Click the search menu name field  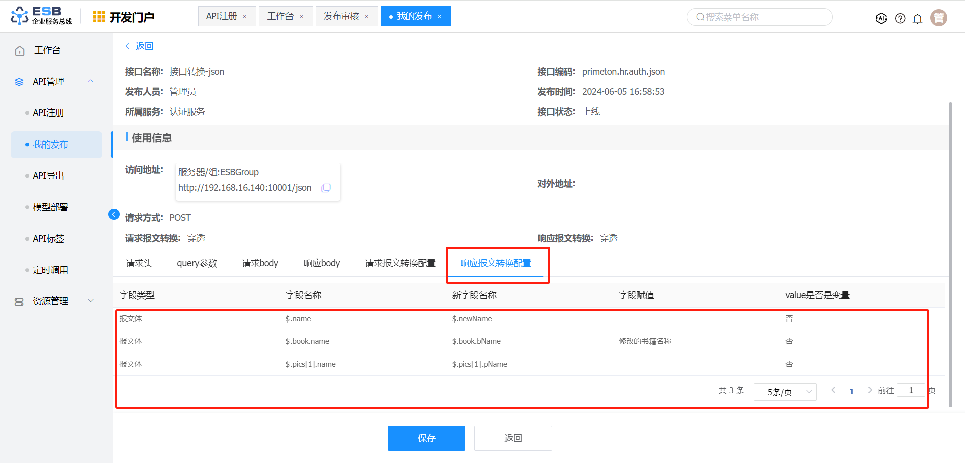[759, 17]
